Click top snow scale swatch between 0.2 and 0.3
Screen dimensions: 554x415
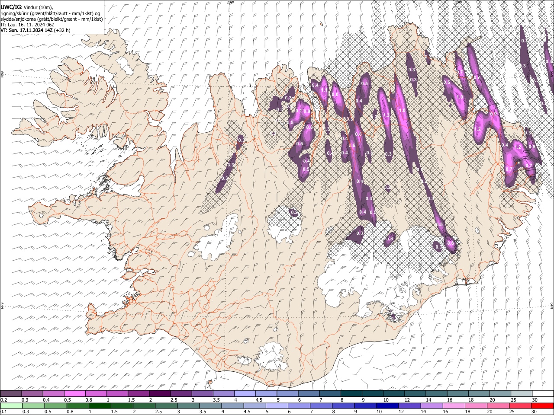click(11, 394)
